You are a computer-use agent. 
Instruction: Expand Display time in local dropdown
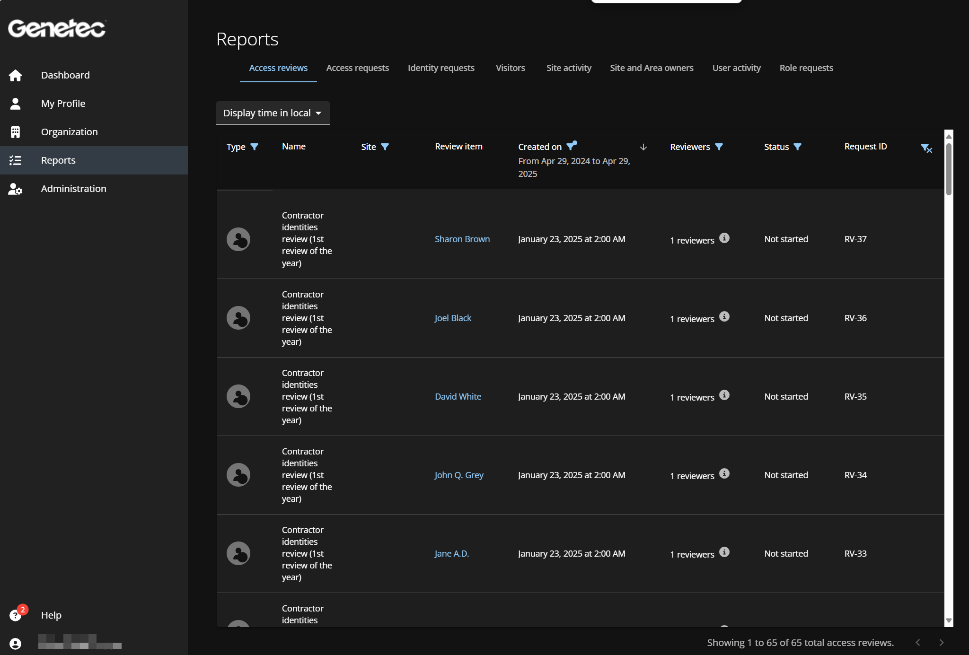coord(273,113)
